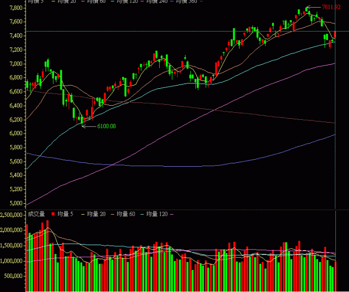Click the 6,200 price axis label
Image resolution: width=349 pixels, height=292 pixels.
click(x=16, y=120)
